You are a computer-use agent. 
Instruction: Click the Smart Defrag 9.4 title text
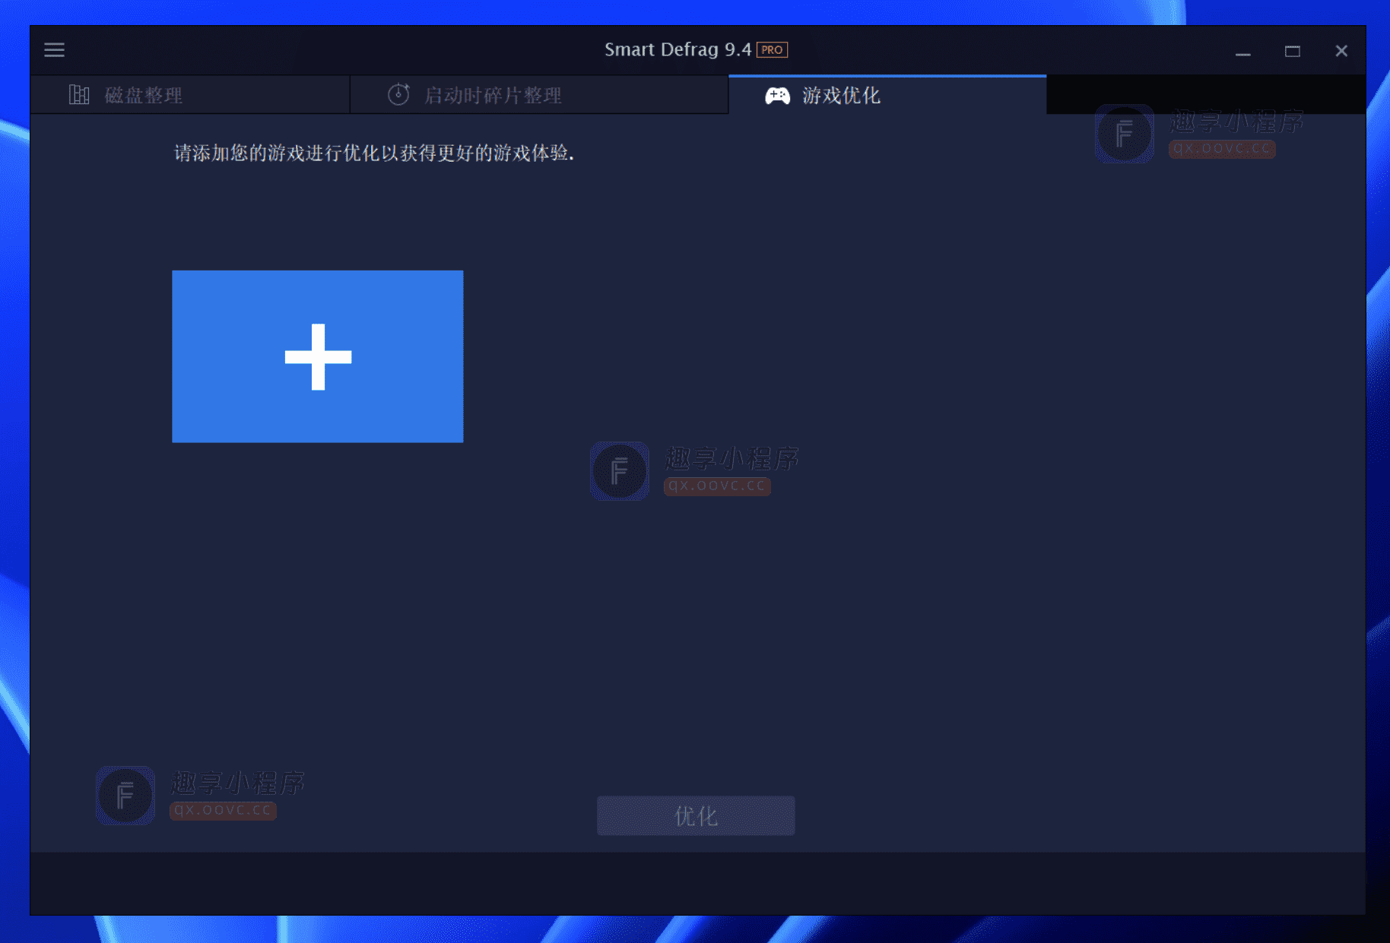(678, 50)
